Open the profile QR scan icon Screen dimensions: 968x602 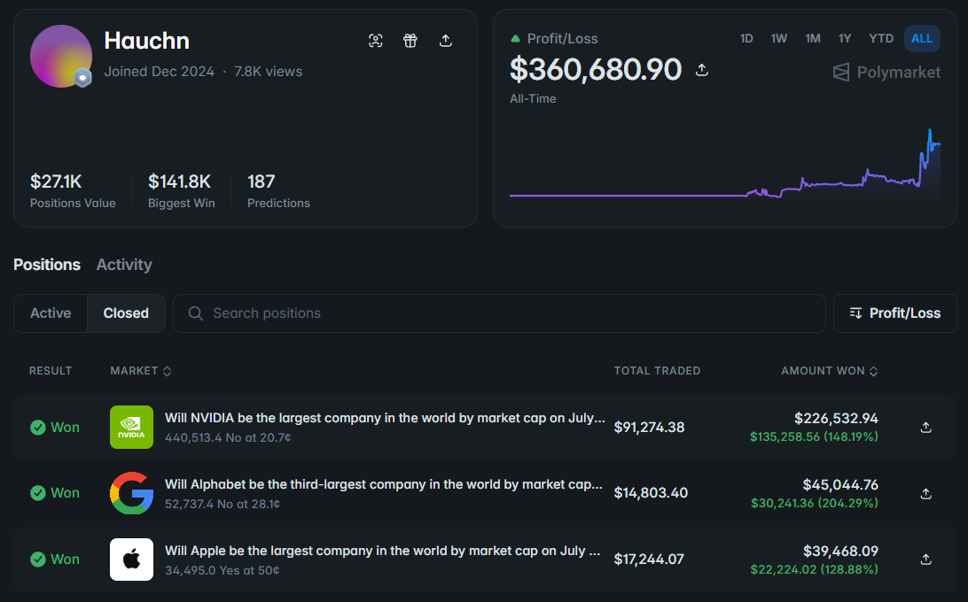(375, 41)
